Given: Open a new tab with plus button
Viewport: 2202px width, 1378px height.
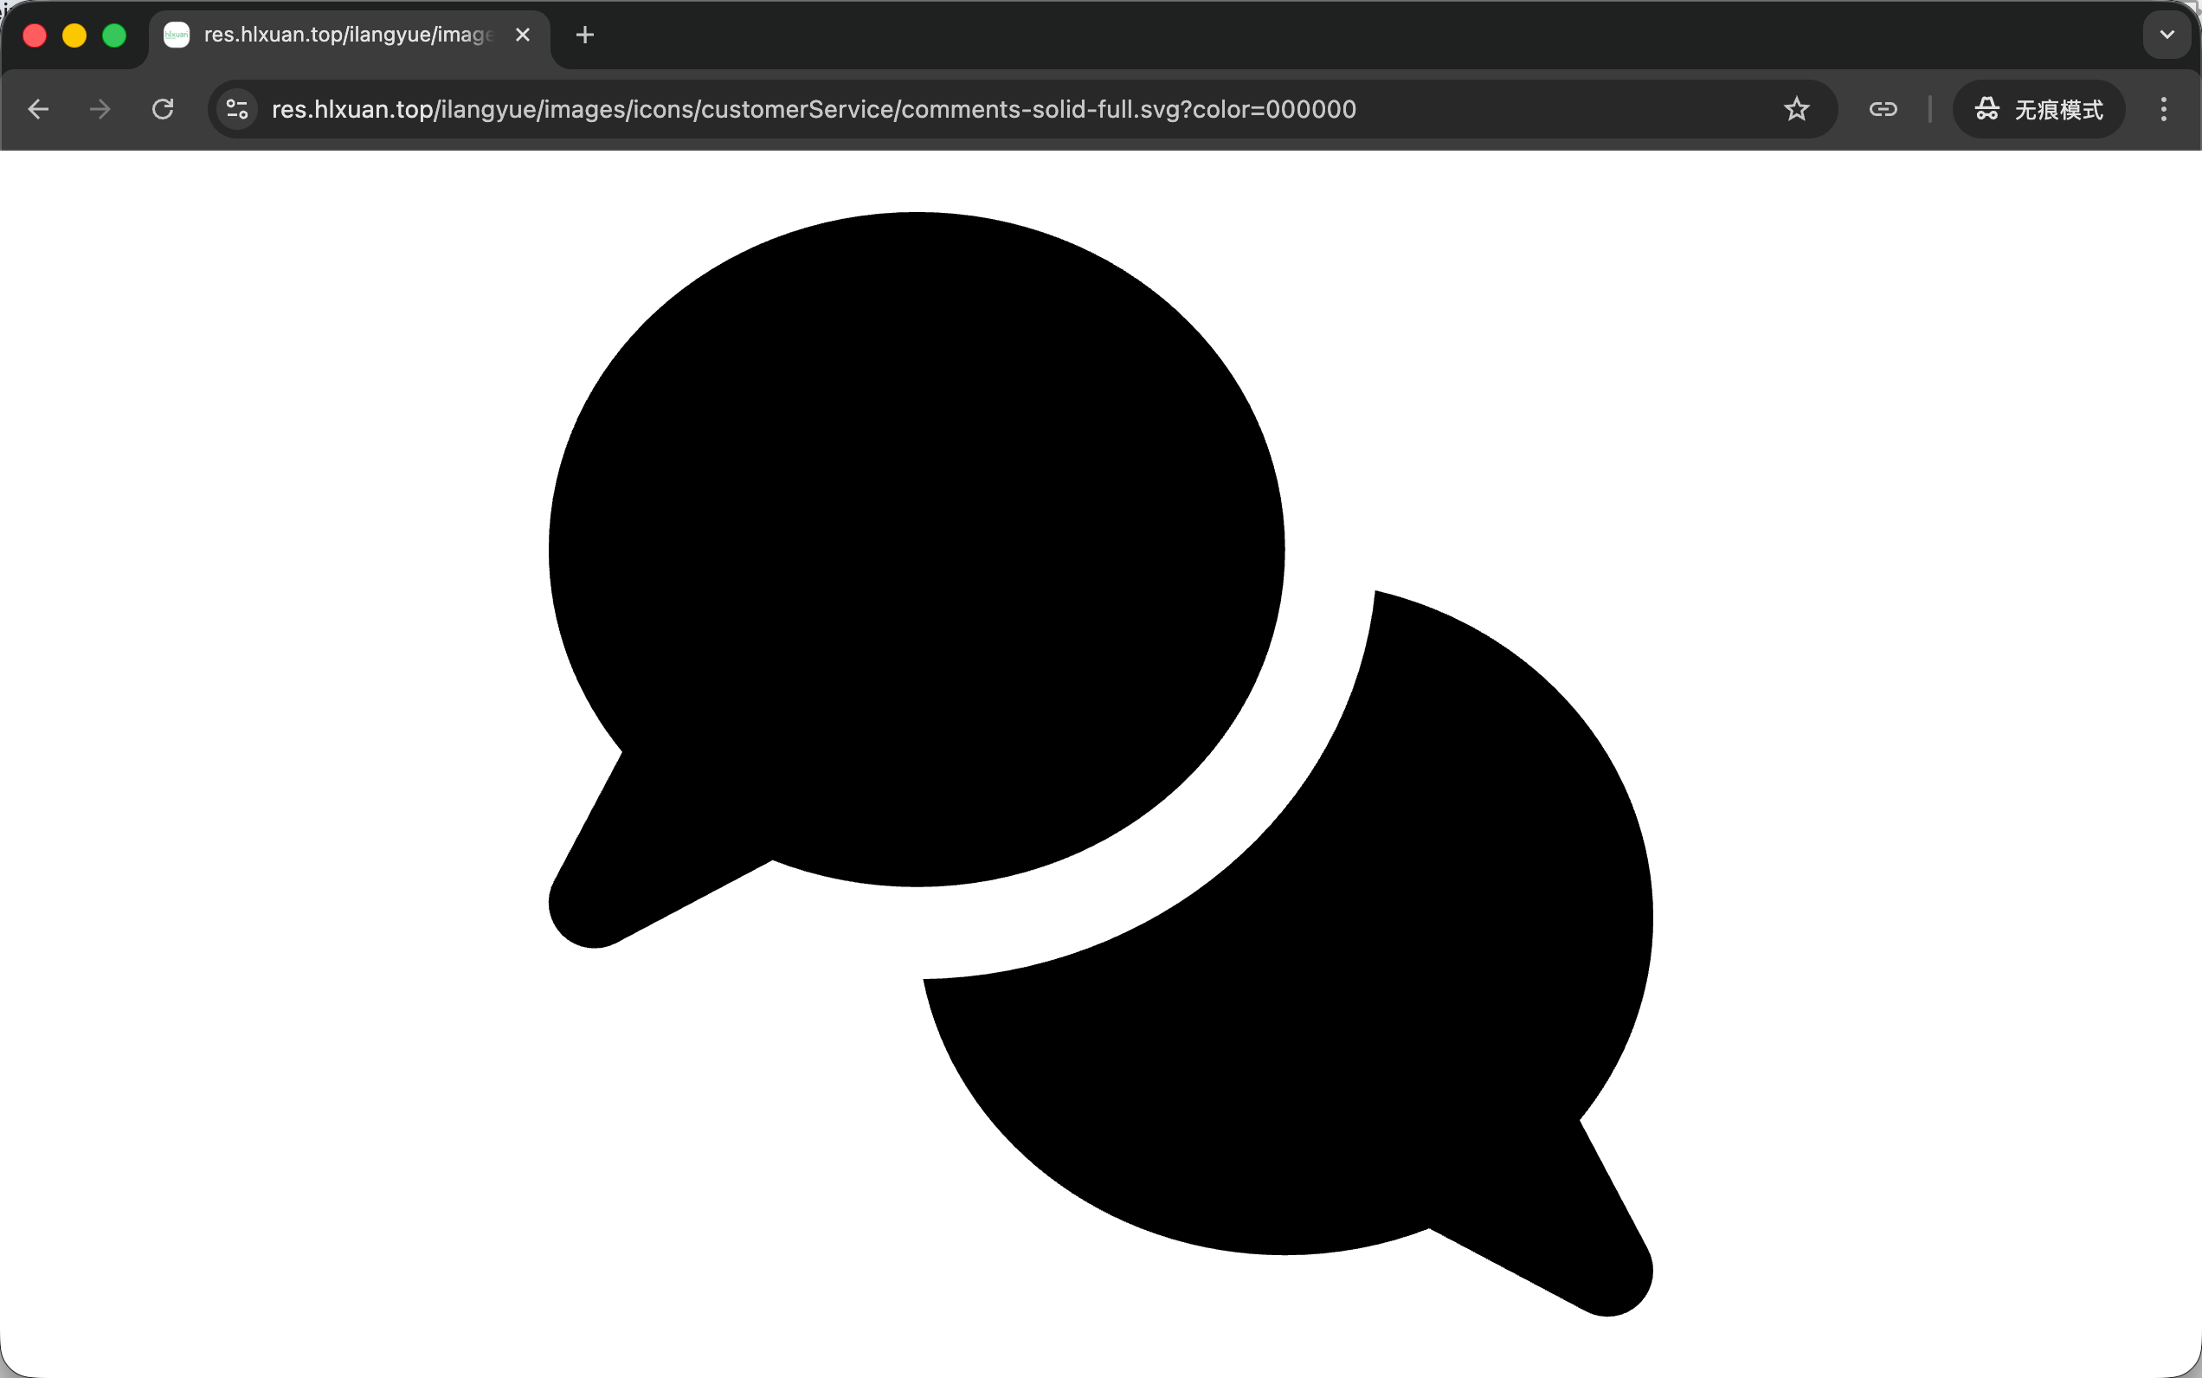Looking at the screenshot, I should pyautogui.click(x=585, y=35).
